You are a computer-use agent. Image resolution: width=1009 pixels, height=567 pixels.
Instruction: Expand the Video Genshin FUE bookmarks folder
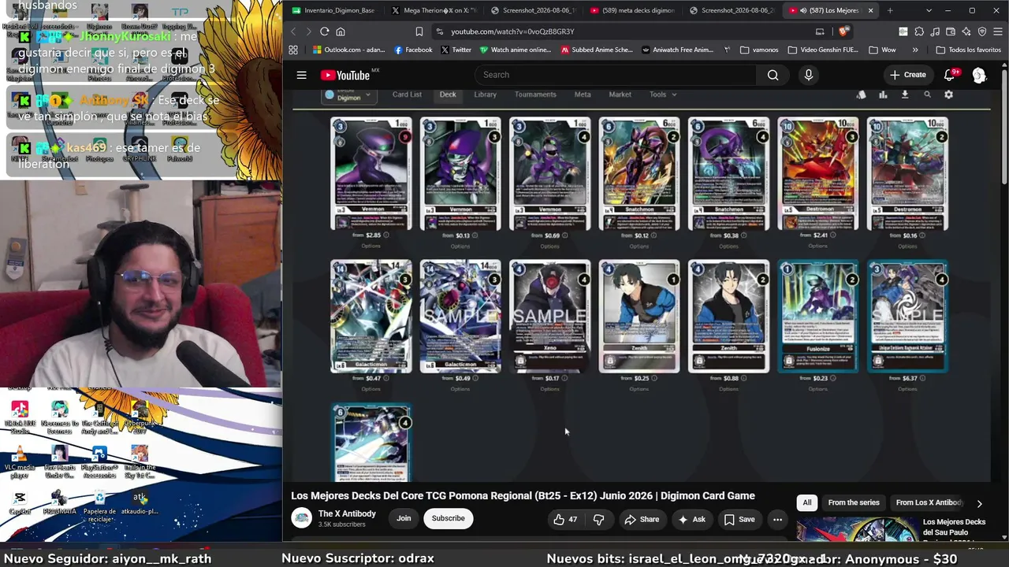[825, 50]
